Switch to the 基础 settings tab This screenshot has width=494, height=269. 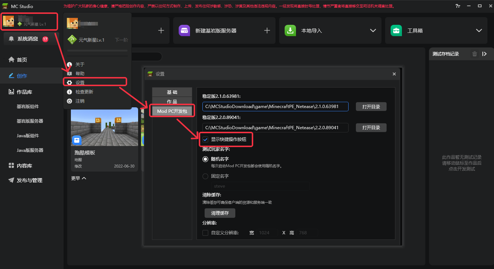(x=172, y=92)
